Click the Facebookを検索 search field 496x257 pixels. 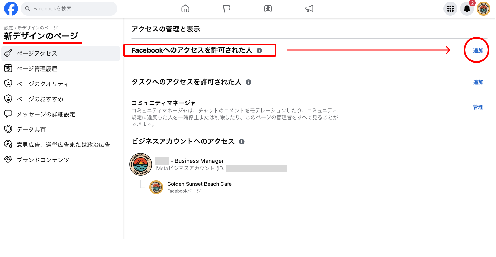pos(69,9)
